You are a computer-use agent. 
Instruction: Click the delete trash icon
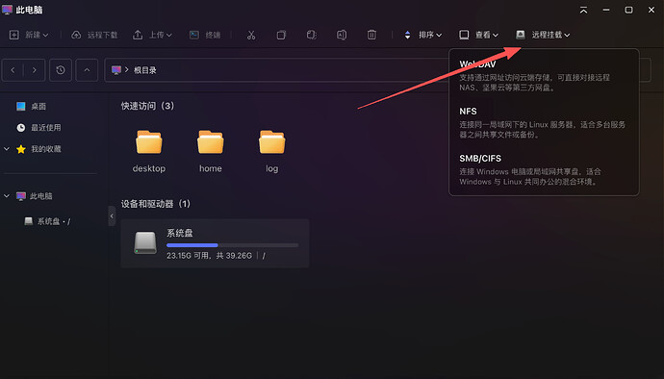click(371, 35)
